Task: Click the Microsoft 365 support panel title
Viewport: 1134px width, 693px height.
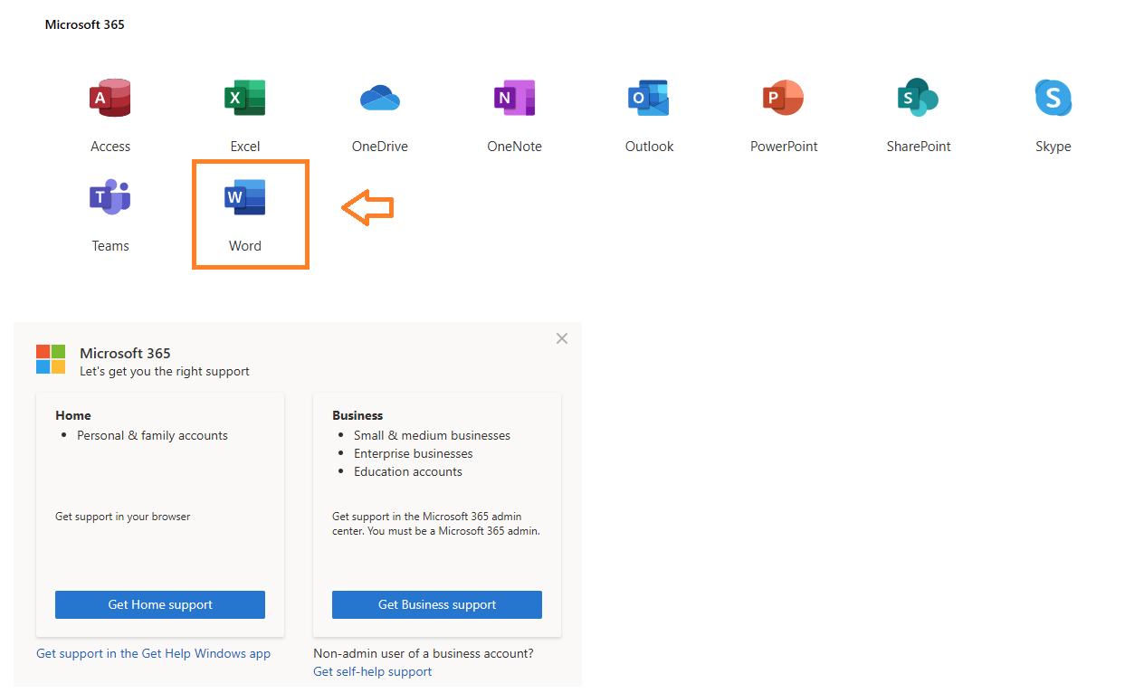Action: (125, 353)
